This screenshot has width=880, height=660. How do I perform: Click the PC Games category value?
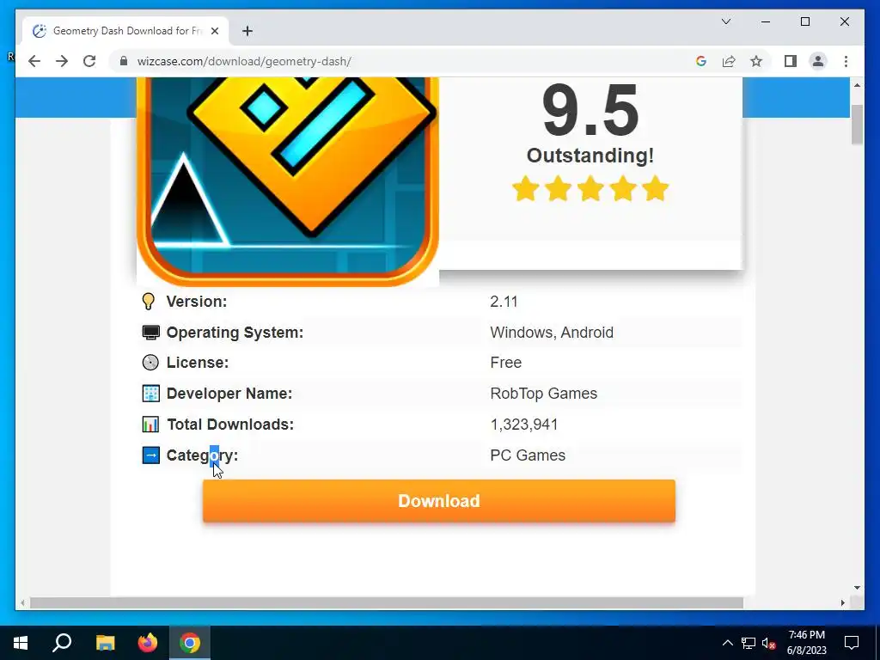click(x=528, y=455)
